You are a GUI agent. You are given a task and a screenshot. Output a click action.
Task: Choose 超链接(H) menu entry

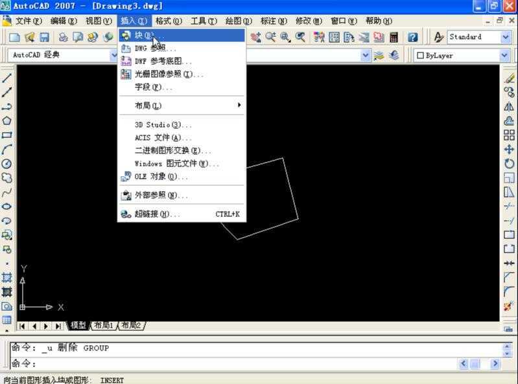(x=182, y=214)
